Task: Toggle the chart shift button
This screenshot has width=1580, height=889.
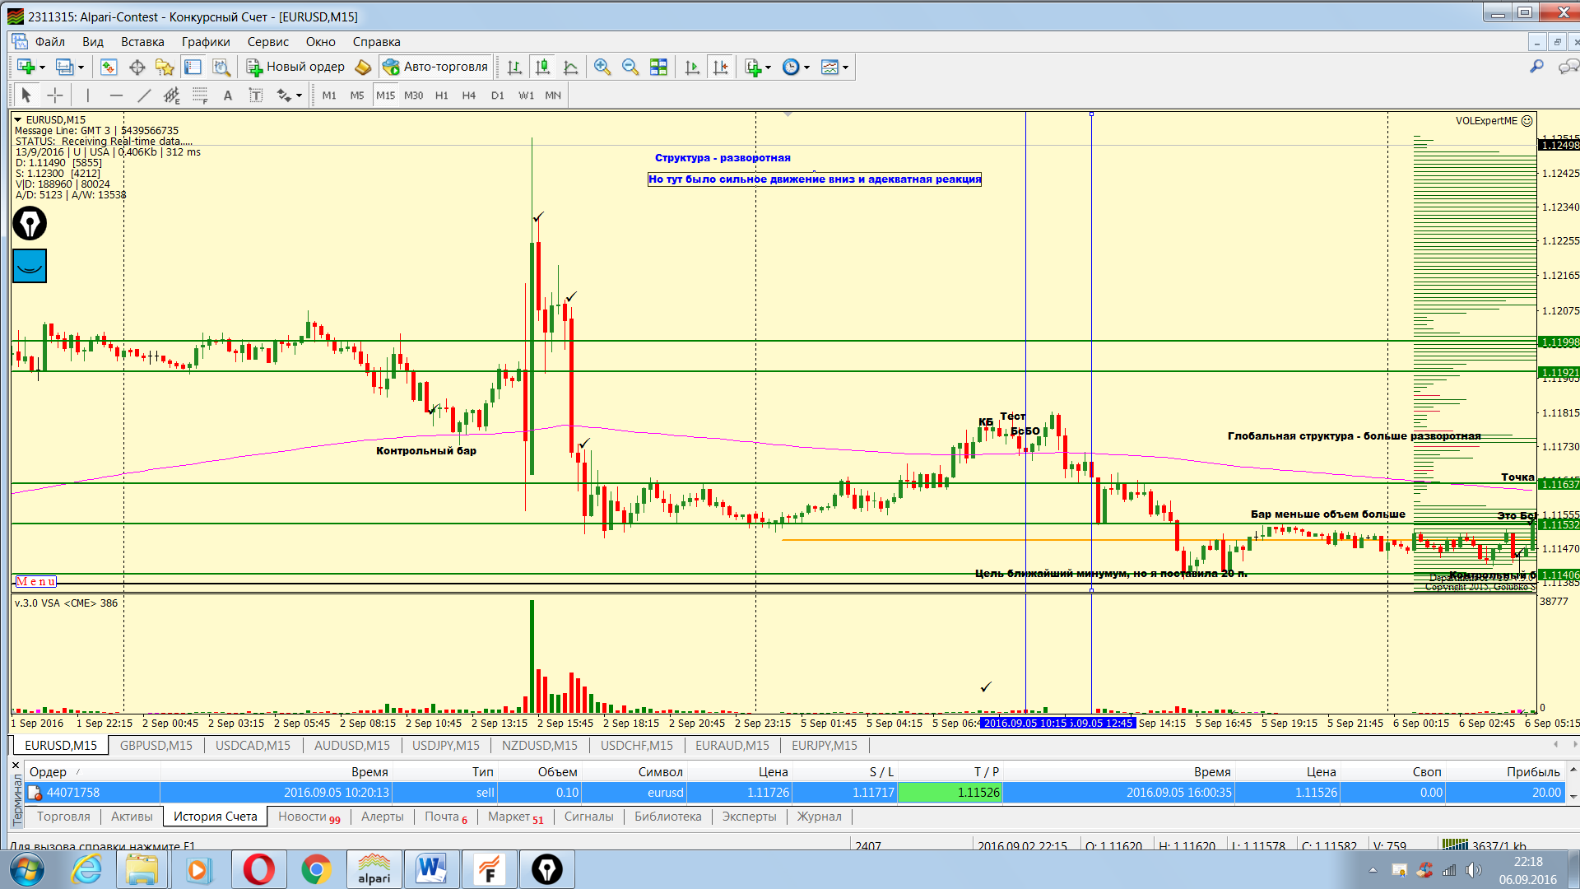Action: (x=720, y=67)
